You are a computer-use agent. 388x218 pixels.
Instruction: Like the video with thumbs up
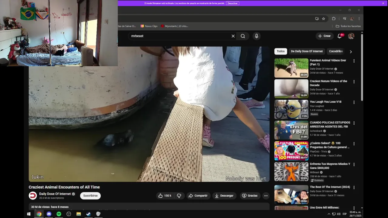tap(165, 196)
